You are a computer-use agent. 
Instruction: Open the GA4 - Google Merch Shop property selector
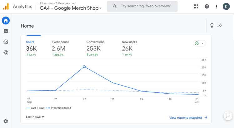[70, 8]
